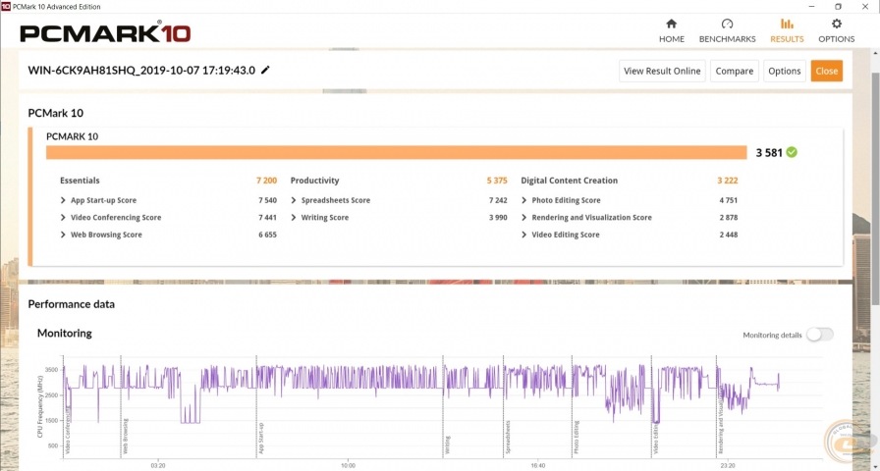Click the green valid-score checkmark icon
The width and height of the screenshot is (880, 471).
(792, 152)
